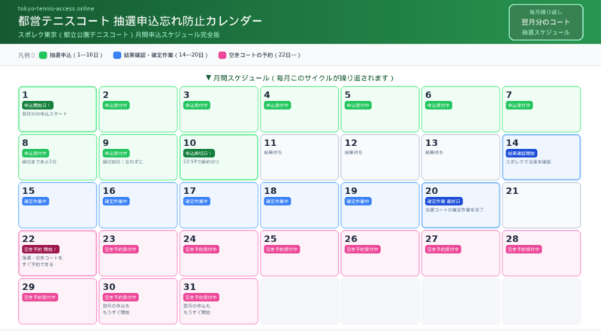The width and height of the screenshot is (601, 332).
Task: Click the 確定作業中 badge on day 15
Action: [35, 201]
